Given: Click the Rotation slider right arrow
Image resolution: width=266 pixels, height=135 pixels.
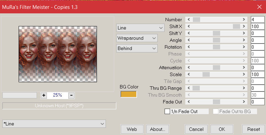Looking at the screenshot, I should (244, 47).
